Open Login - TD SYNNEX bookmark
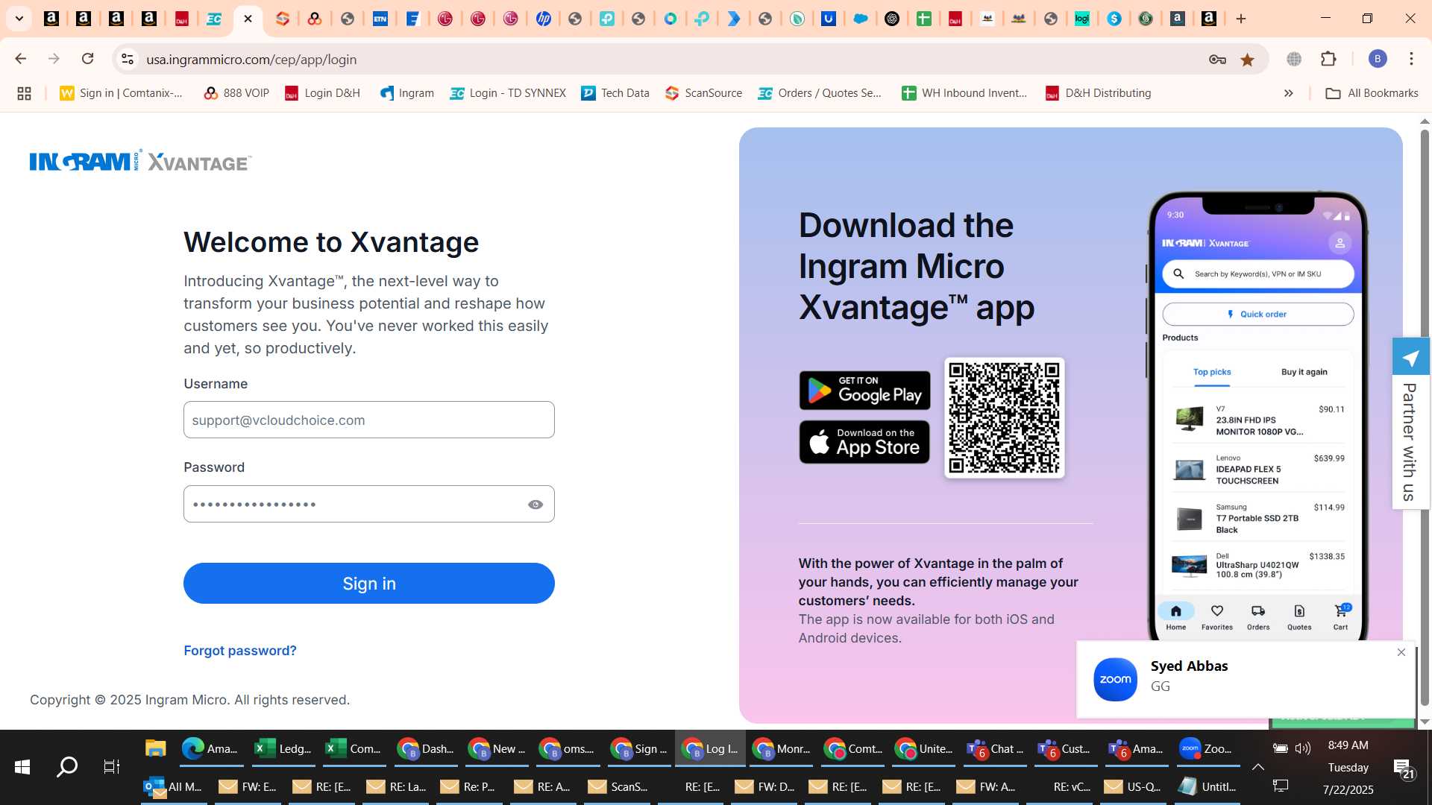1432x805 pixels. tap(508, 93)
